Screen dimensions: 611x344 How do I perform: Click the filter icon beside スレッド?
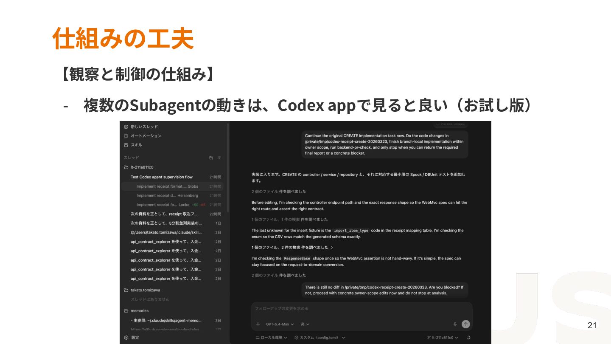219,158
